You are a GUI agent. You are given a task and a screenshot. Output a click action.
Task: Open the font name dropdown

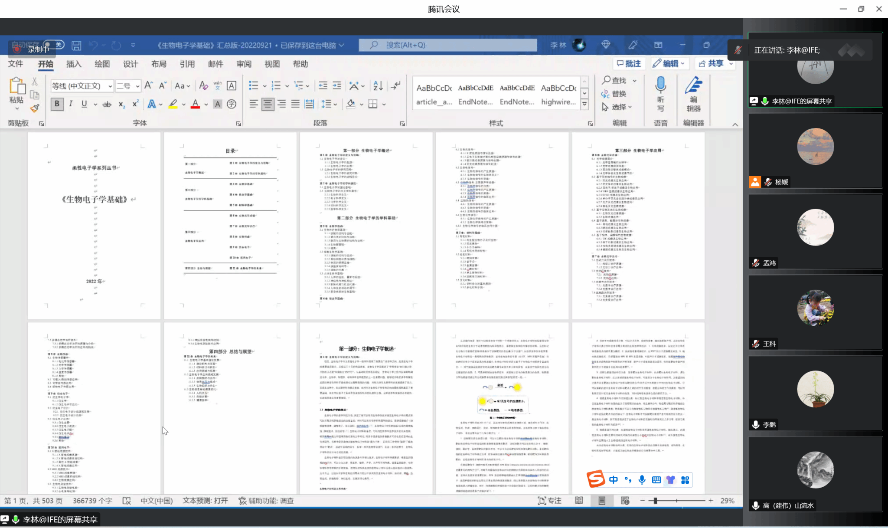(110, 86)
